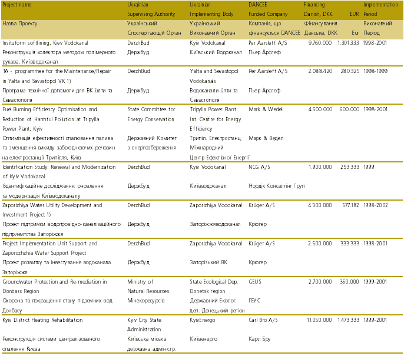
Task: Select the 4.300.000 DKK amount
Action: [320, 205]
